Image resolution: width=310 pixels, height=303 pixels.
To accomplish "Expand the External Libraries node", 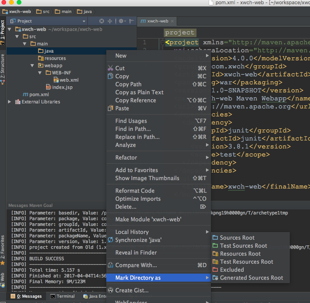I will [9, 102].
